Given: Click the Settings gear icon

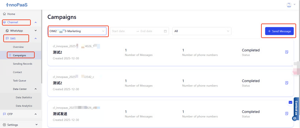Looking at the screenshot, I should point(4,125).
